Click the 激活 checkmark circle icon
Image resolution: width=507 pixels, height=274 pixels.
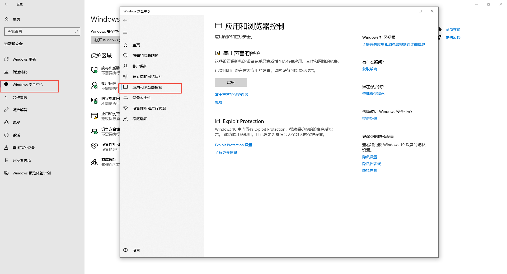click(6, 135)
